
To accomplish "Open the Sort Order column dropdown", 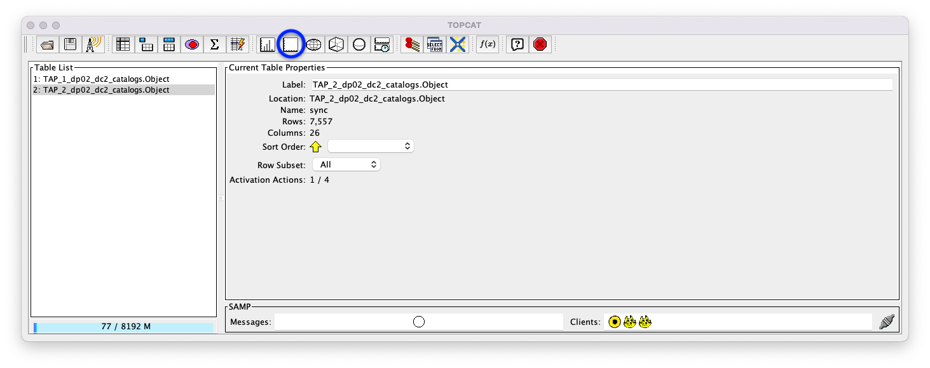I will (x=371, y=146).
